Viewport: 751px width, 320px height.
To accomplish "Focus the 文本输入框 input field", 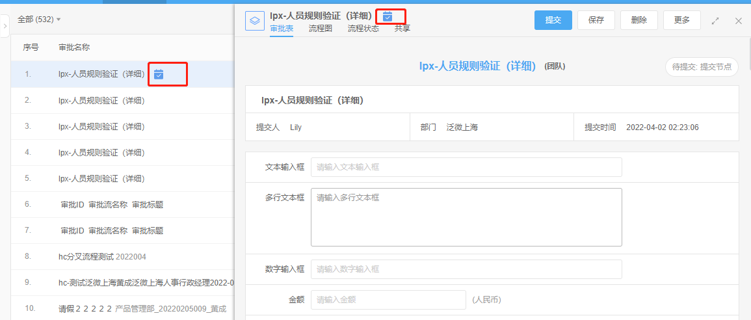I will pyautogui.click(x=466, y=167).
